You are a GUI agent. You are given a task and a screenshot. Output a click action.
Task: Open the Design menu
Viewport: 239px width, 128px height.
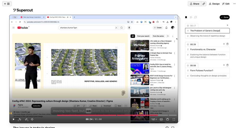coord(214,4)
